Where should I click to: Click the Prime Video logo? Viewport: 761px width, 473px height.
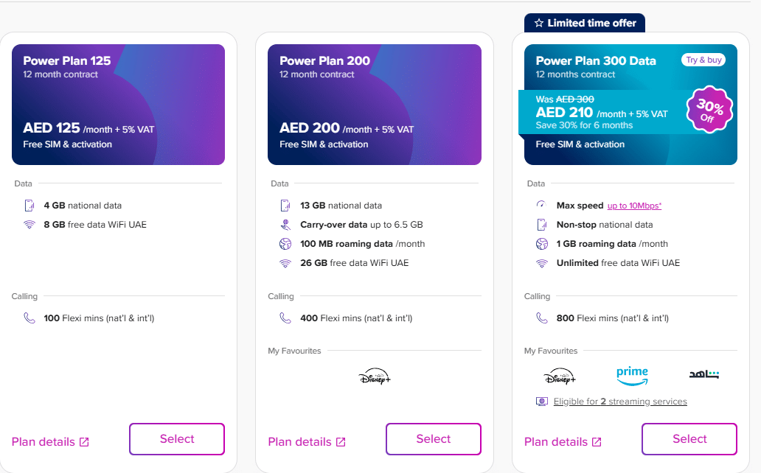point(632,376)
